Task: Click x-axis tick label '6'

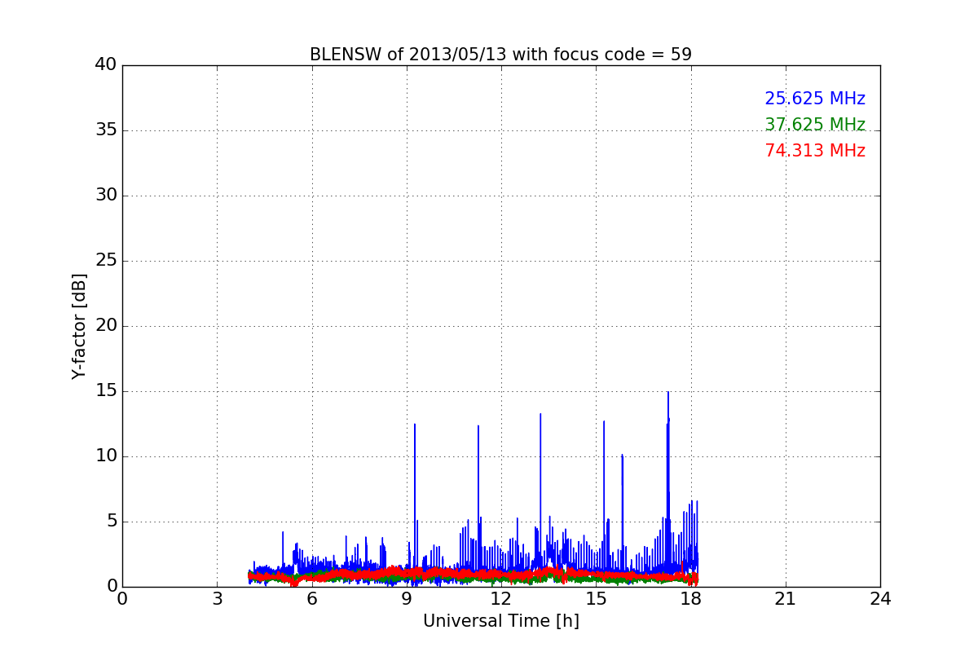Action: (311, 599)
